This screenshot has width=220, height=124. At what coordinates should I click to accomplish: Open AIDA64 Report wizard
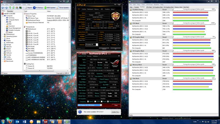(x=28, y=8)
